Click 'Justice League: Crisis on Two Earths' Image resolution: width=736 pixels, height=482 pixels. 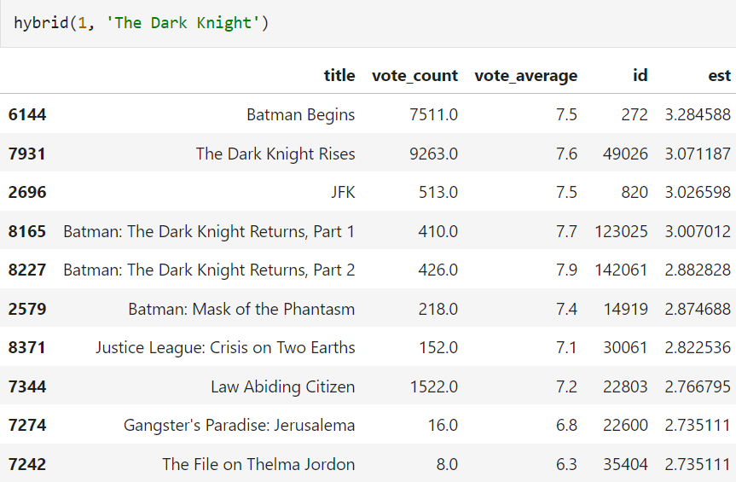coord(225,348)
